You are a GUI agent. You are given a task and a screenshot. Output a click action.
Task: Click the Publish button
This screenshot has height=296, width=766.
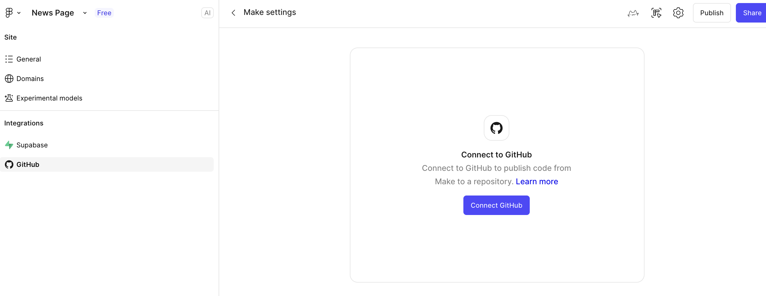[x=712, y=13]
